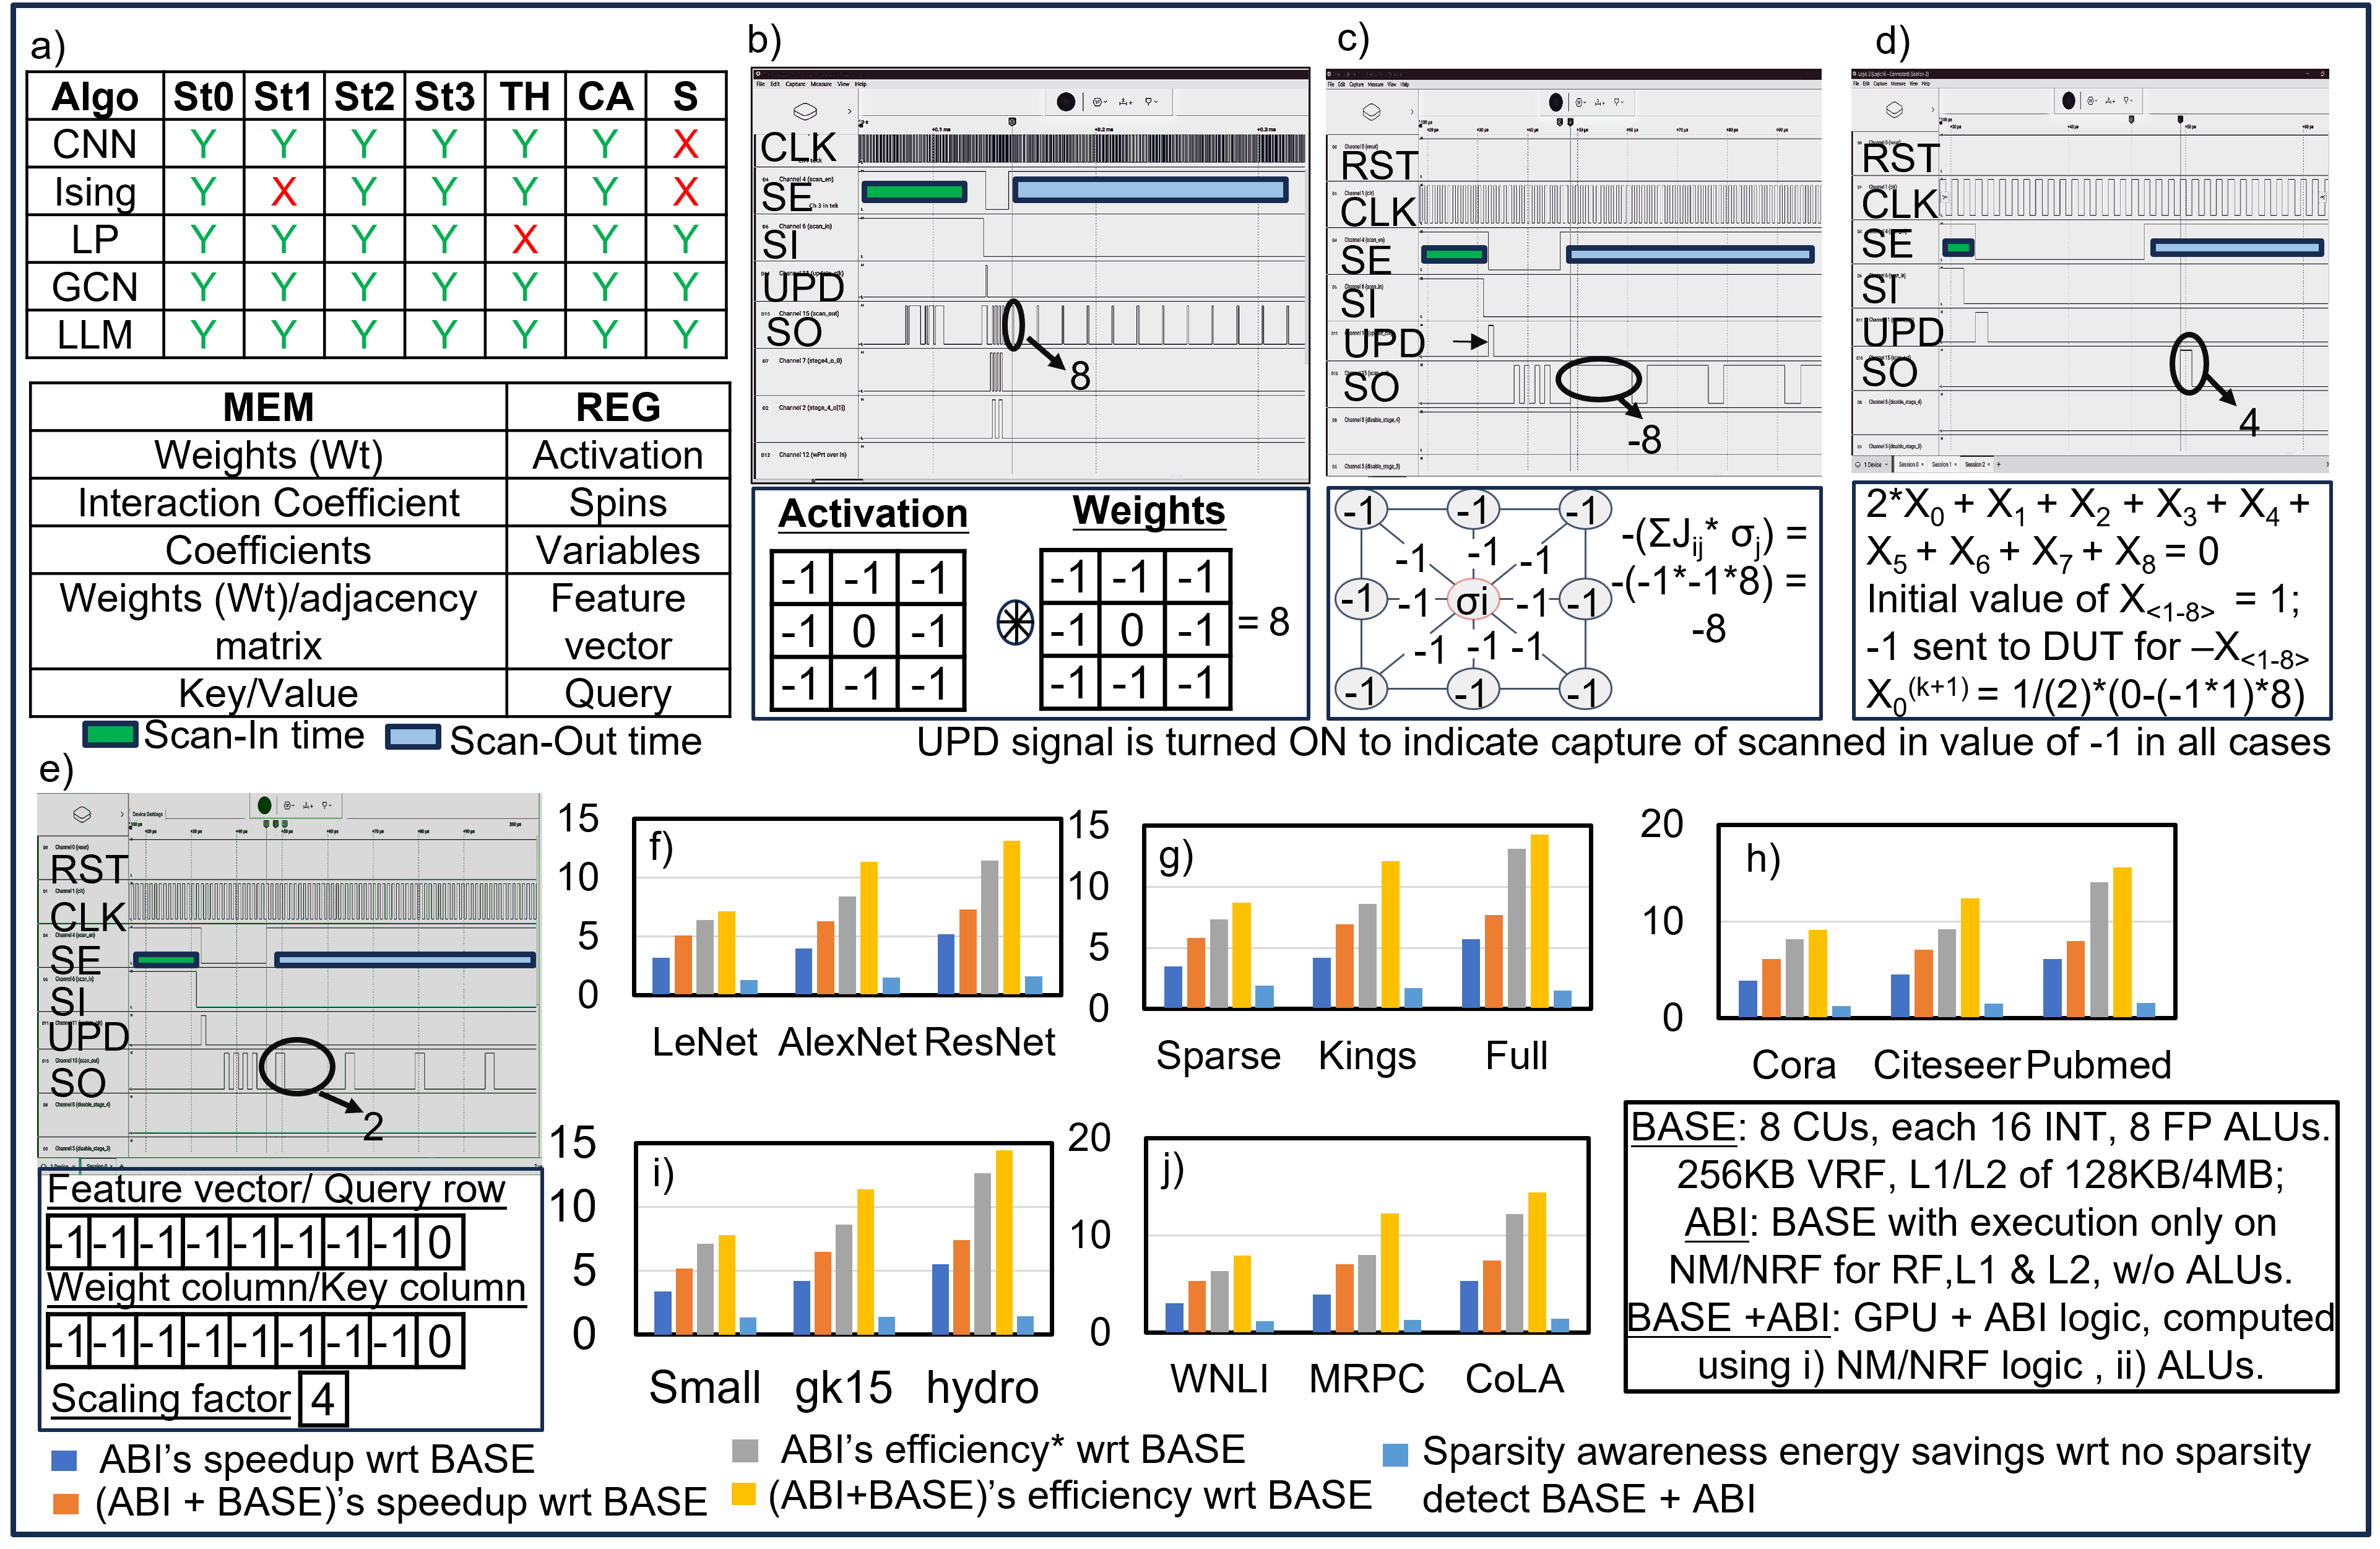Screen dimensions: 2380x1549
Task: Open File menu in window annotated 8
Action: pyautogui.click(x=760, y=84)
